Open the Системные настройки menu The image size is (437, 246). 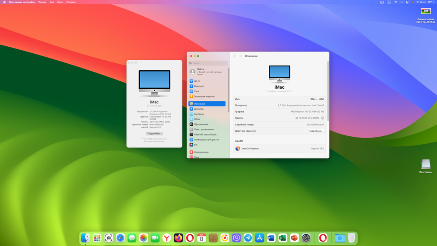22,2
